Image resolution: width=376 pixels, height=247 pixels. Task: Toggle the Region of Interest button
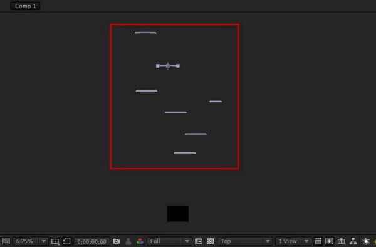198,241
